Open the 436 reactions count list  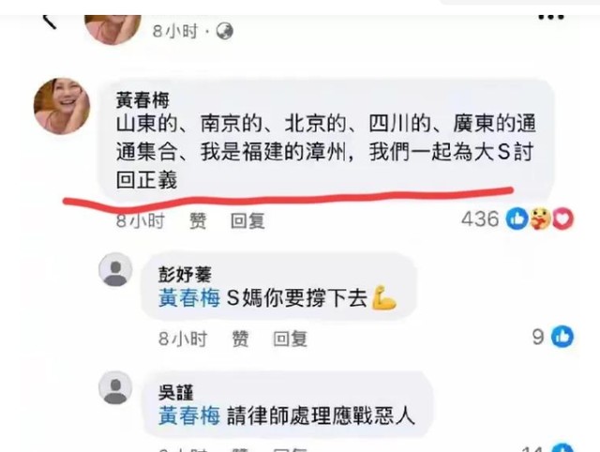click(480, 219)
